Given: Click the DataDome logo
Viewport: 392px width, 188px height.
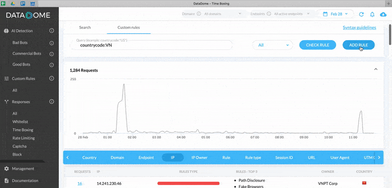Looking at the screenshot, I should [x=28, y=15].
